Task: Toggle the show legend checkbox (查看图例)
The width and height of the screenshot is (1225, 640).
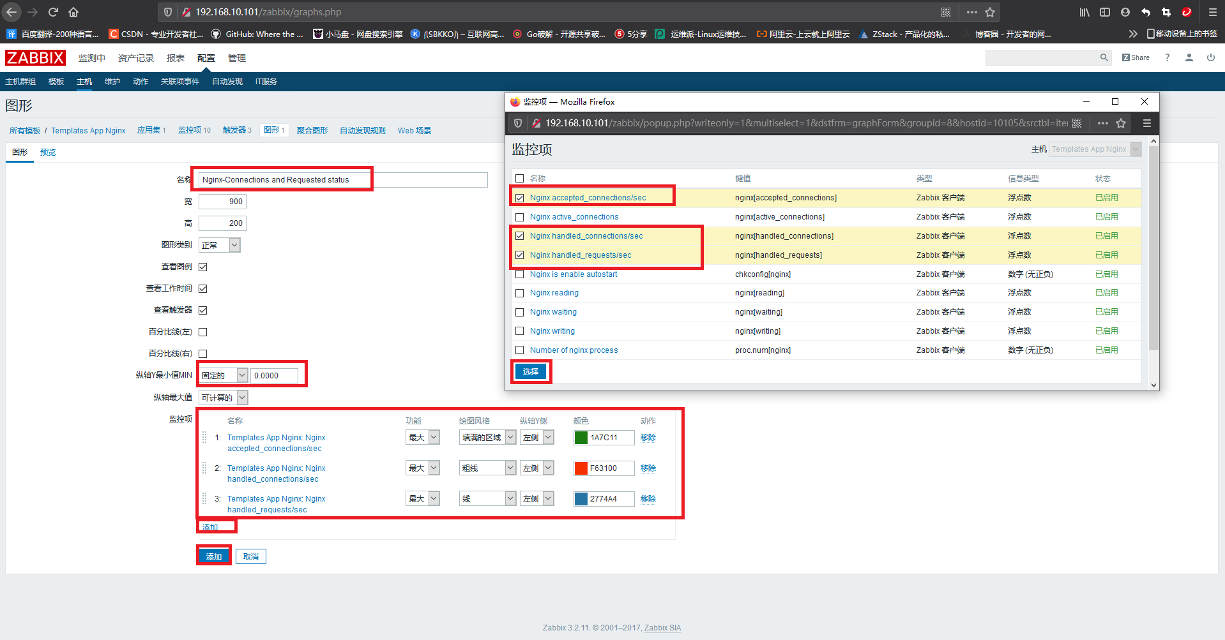Action: click(202, 267)
